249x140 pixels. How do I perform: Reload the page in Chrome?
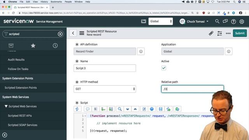[x=13, y=13]
